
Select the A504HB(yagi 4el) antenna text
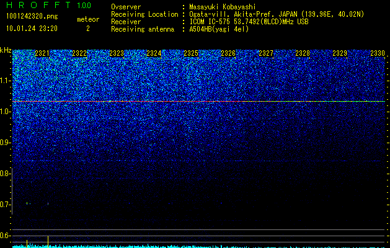[x=219, y=29]
